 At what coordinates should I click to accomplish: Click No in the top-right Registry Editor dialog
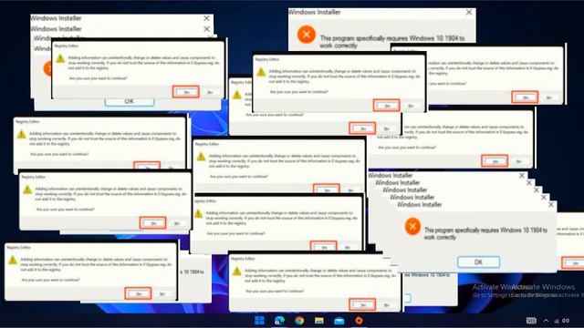click(549, 97)
